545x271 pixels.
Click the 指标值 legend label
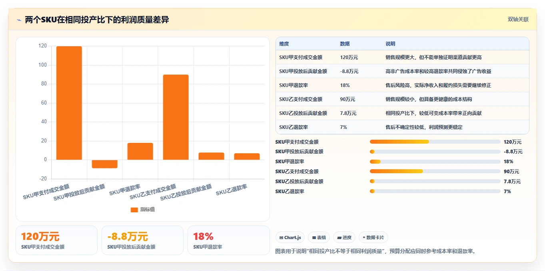pos(148,210)
